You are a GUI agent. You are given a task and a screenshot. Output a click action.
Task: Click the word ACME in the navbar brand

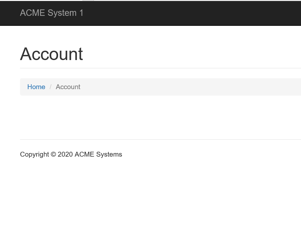[x=32, y=13]
